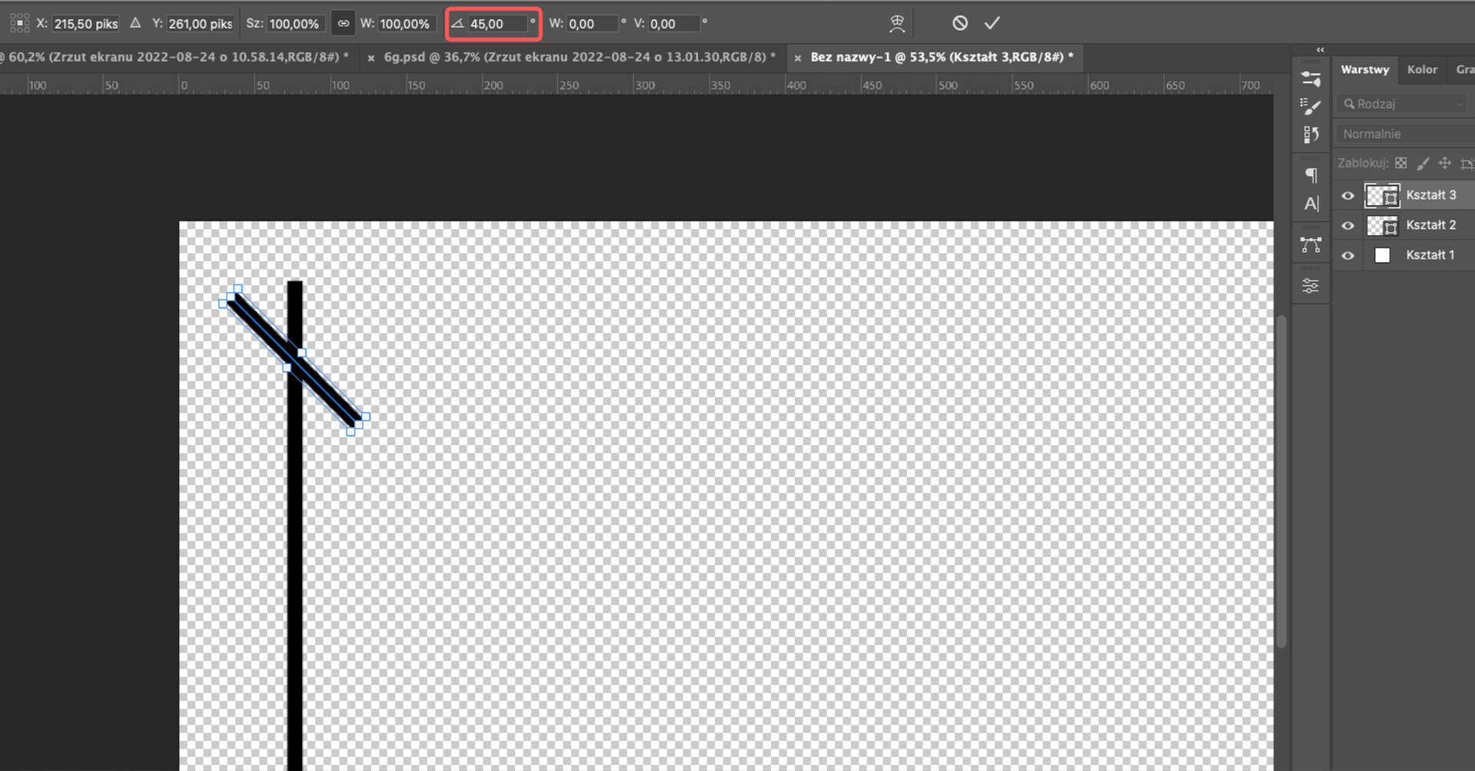Viewport: 1475px width, 771px height.
Task: Edit the X position field
Action: (x=86, y=24)
